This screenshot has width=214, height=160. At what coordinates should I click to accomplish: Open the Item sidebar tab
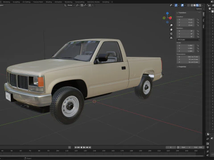204,14
